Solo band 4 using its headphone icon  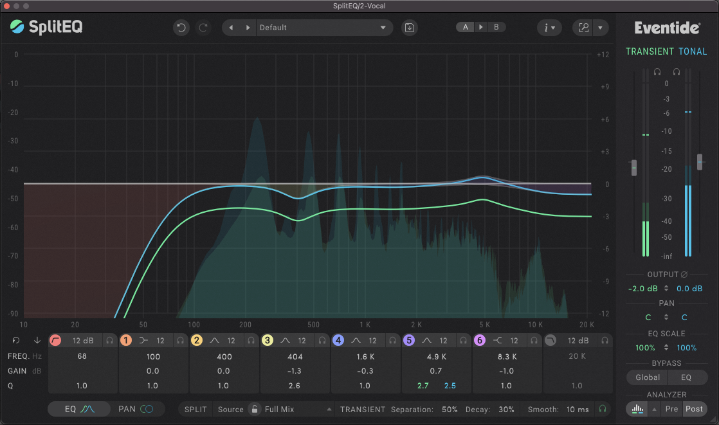tap(392, 340)
